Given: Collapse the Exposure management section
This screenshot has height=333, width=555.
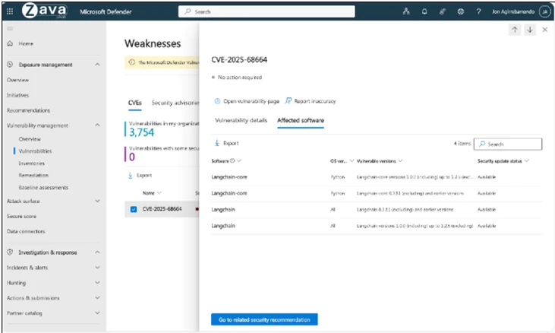Looking at the screenshot, I should 97,65.
